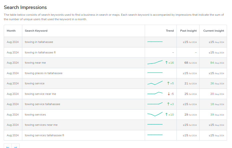Click the dip-and-rise sparkline for towing services
Screen dimensions: 232x148
click(x=155, y=115)
